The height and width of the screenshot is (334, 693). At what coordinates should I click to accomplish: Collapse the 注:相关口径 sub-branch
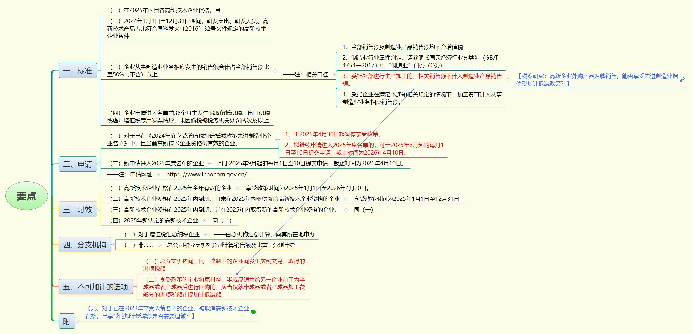pos(334,74)
